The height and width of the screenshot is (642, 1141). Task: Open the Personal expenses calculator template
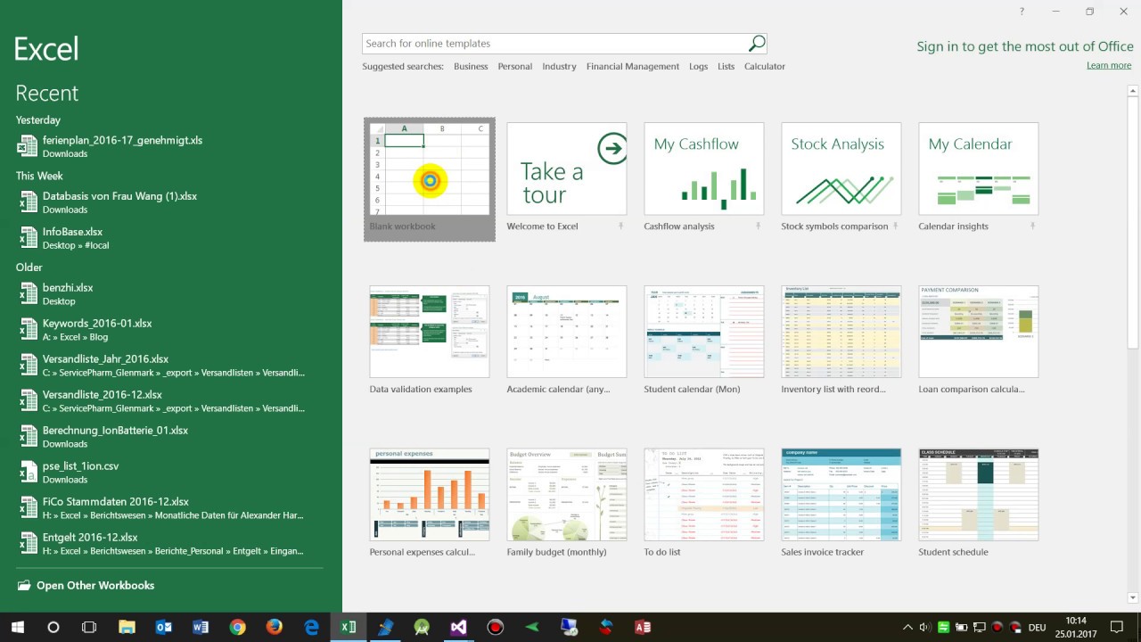coord(430,495)
